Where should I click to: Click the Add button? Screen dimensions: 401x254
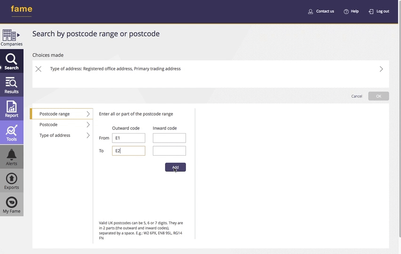click(175, 167)
